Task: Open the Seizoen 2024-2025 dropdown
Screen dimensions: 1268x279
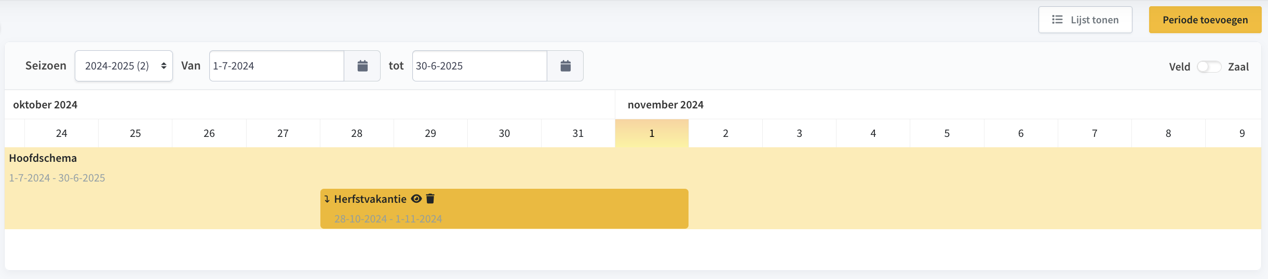Action: (x=124, y=66)
